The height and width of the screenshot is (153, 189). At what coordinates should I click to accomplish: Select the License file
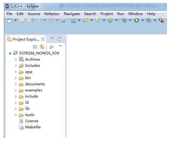tap(31, 121)
